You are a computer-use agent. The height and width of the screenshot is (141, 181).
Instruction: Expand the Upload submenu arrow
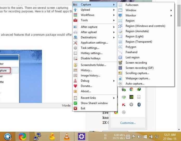click(x=114, y=10)
